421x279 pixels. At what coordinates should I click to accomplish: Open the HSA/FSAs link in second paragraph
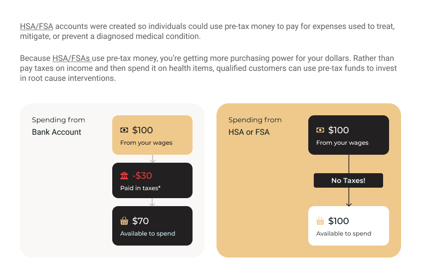click(71, 58)
